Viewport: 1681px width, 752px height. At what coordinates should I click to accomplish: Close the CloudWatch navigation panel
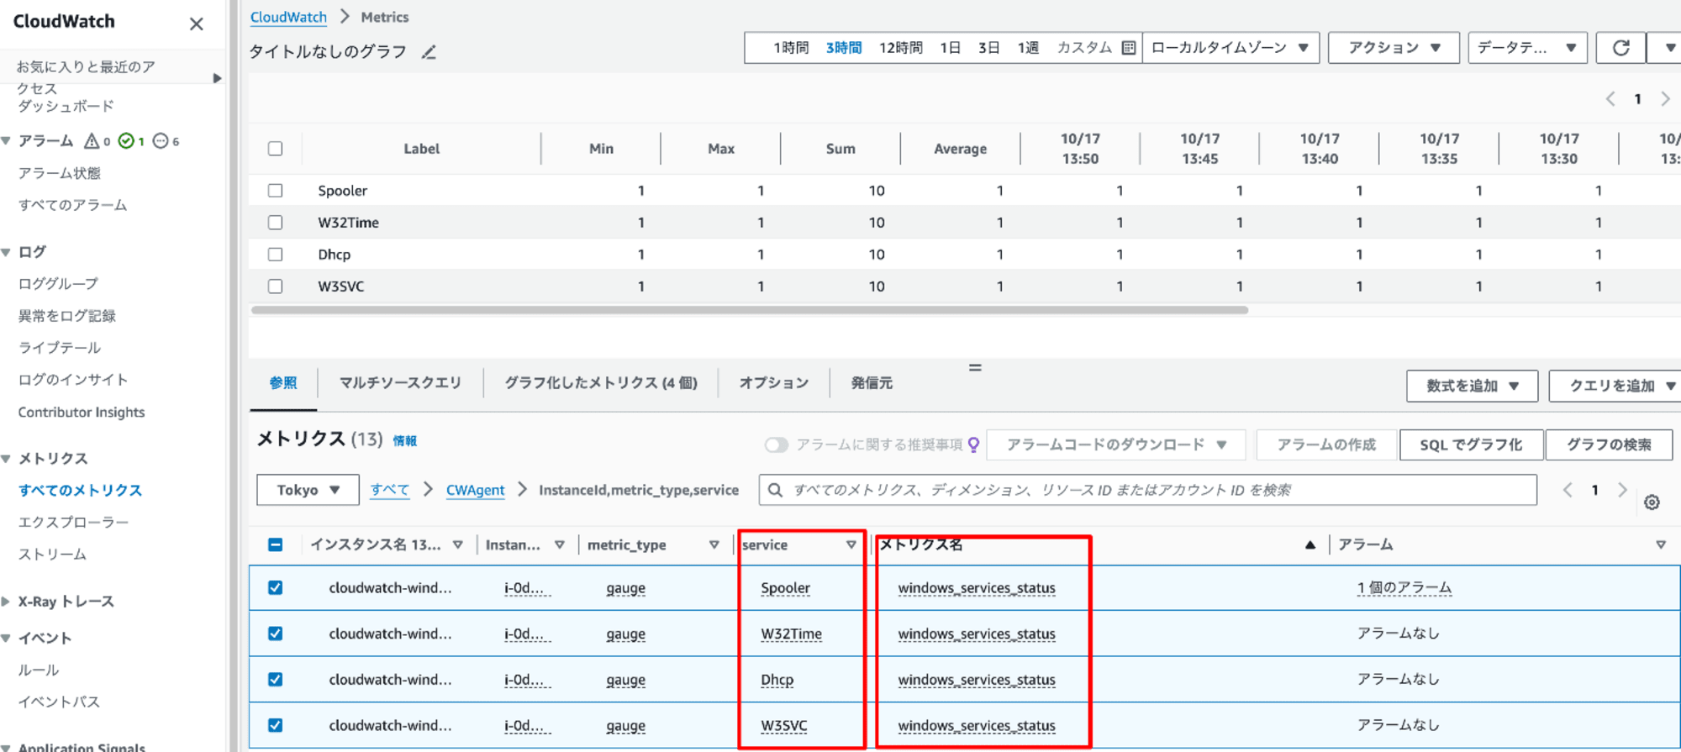tap(196, 24)
